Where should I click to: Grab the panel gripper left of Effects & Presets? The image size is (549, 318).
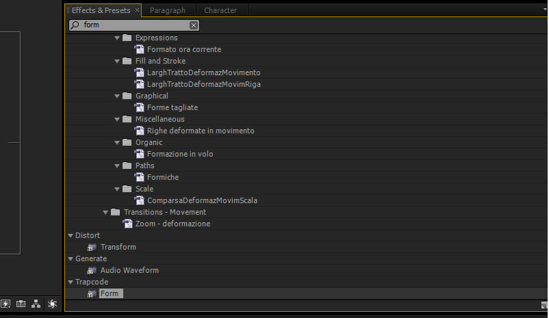(68, 10)
